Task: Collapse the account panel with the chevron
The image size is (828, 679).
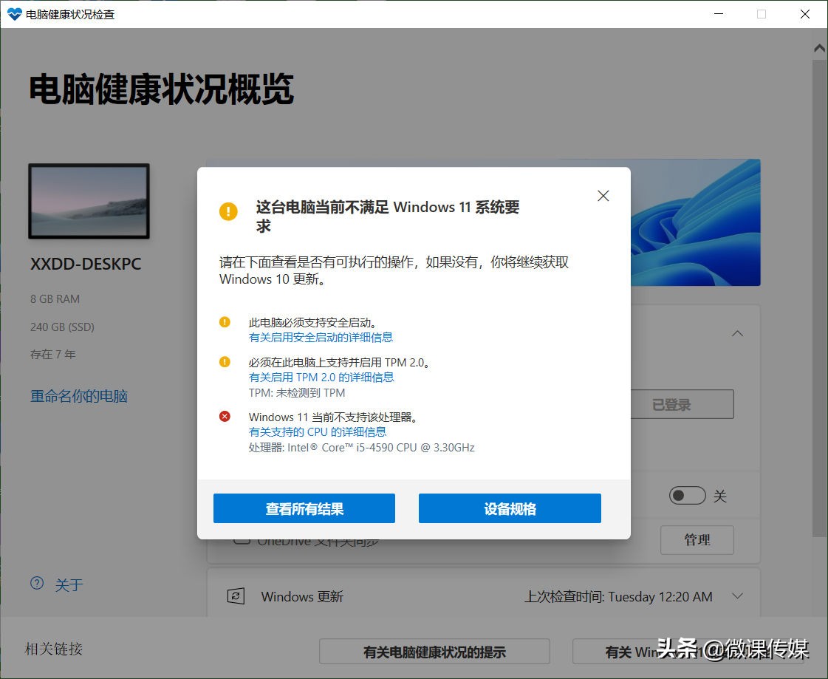Action: (x=737, y=333)
